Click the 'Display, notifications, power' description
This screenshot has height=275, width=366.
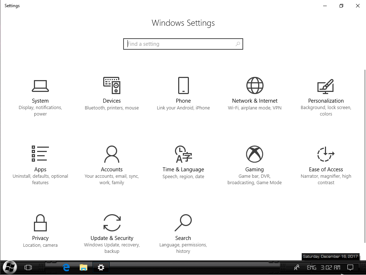[40, 111]
